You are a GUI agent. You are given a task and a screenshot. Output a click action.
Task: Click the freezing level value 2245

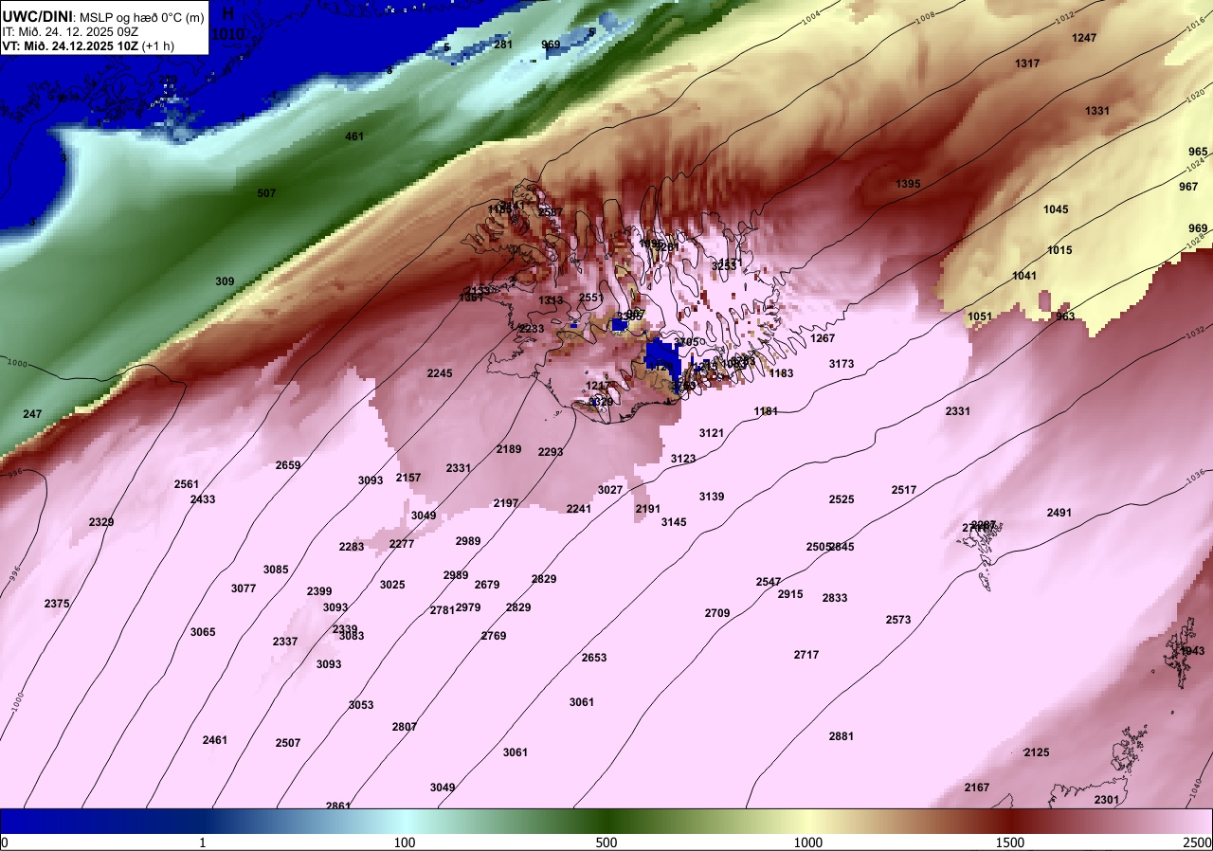pyautogui.click(x=440, y=373)
